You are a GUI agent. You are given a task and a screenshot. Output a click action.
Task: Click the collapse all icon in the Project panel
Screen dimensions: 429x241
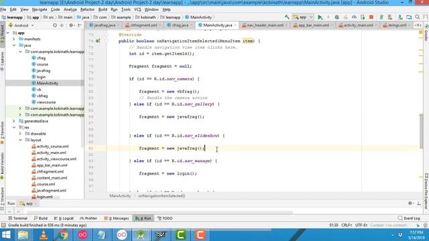[x=62, y=25]
